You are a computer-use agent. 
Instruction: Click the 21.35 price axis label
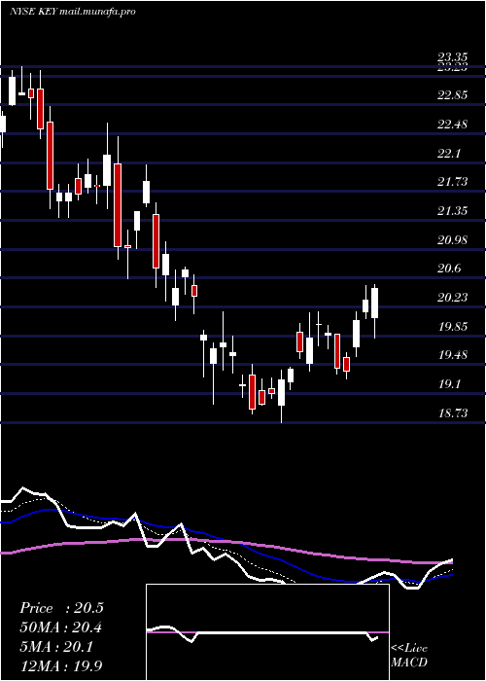coord(453,211)
